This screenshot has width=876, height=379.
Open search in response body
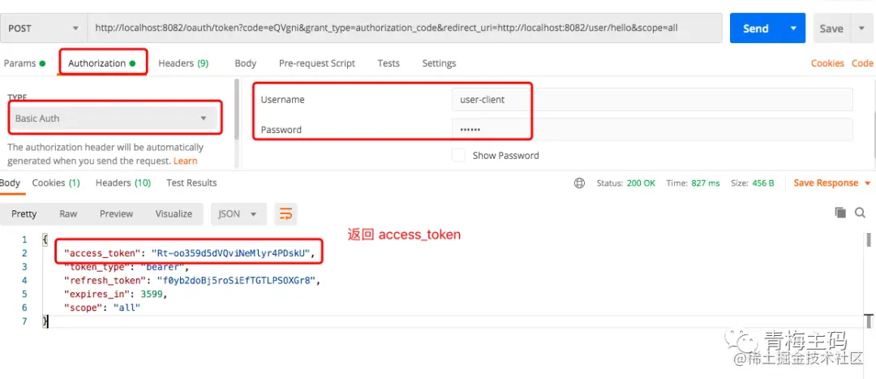coord(860,213)
